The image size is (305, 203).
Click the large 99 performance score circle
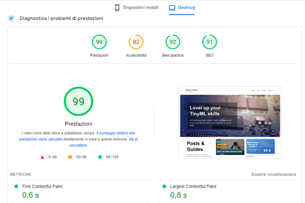click(x=78, y=101)
